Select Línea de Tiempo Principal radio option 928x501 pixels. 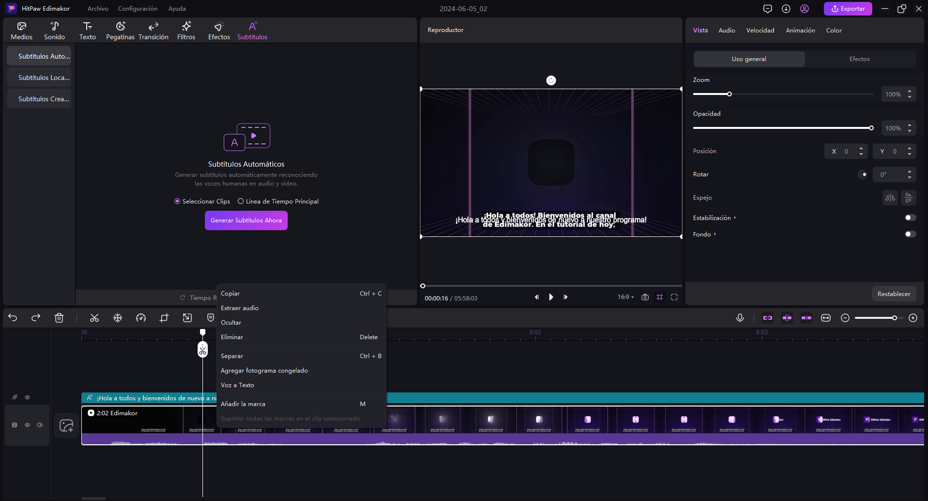241,201
